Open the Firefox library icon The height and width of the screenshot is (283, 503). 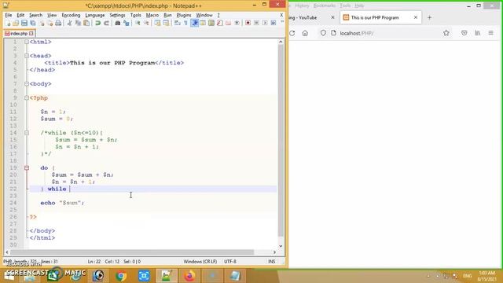click(x=478, y=33)
